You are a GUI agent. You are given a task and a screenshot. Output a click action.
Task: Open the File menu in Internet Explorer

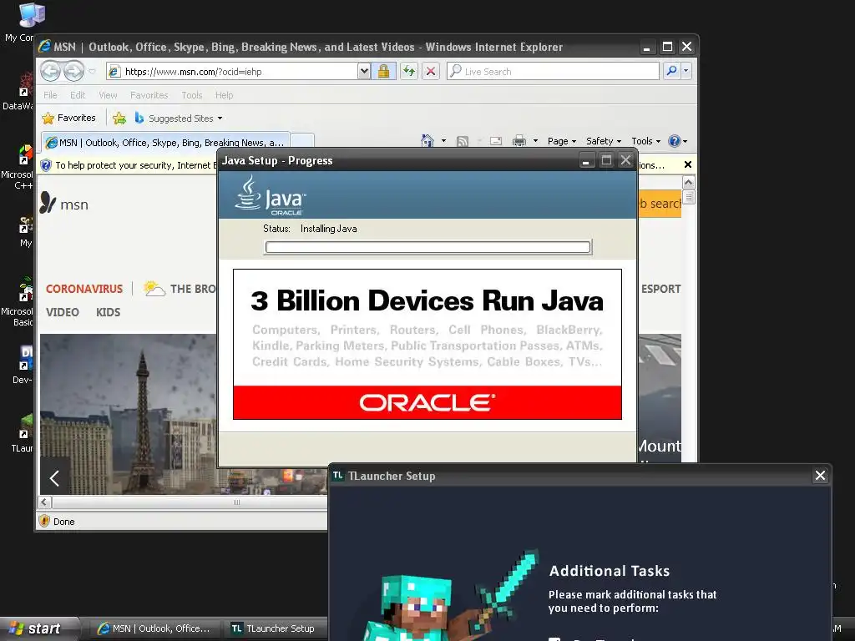click(50, 95)
